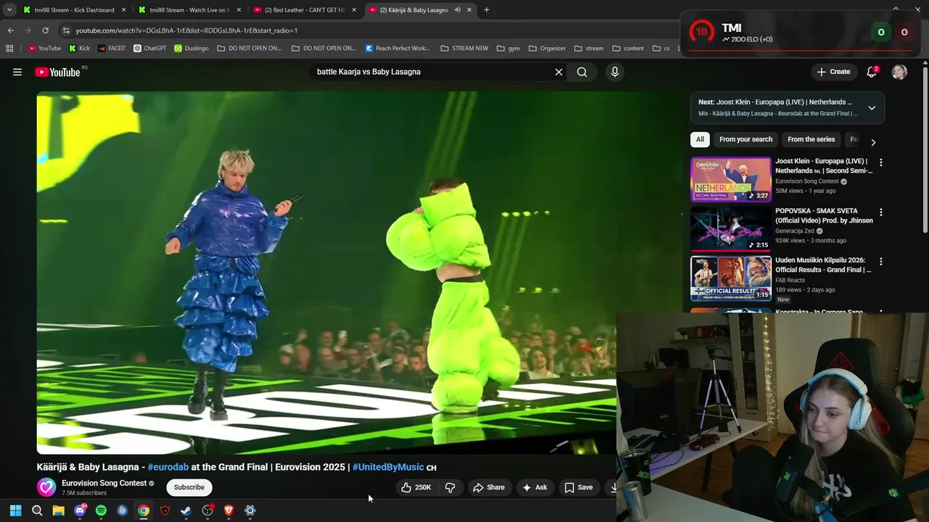Viewport: 929px width, 522px height.
Task: Open Windows taskbar search
Action: point(37,510)
